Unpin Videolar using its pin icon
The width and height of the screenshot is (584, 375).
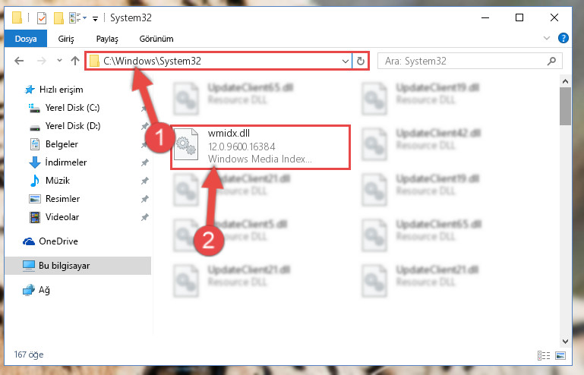coord(144,217)
